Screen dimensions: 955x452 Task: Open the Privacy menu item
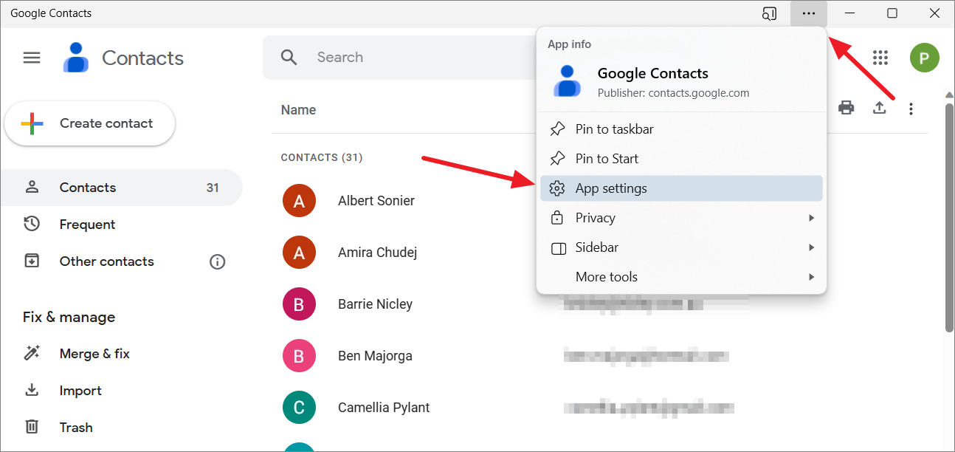coord(681,218)
